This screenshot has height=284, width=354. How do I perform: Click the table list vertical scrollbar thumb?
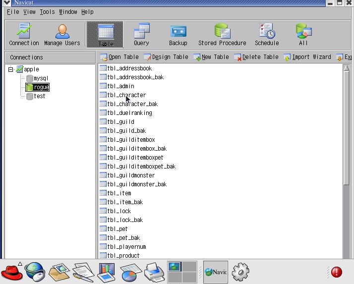coord(347,128)
